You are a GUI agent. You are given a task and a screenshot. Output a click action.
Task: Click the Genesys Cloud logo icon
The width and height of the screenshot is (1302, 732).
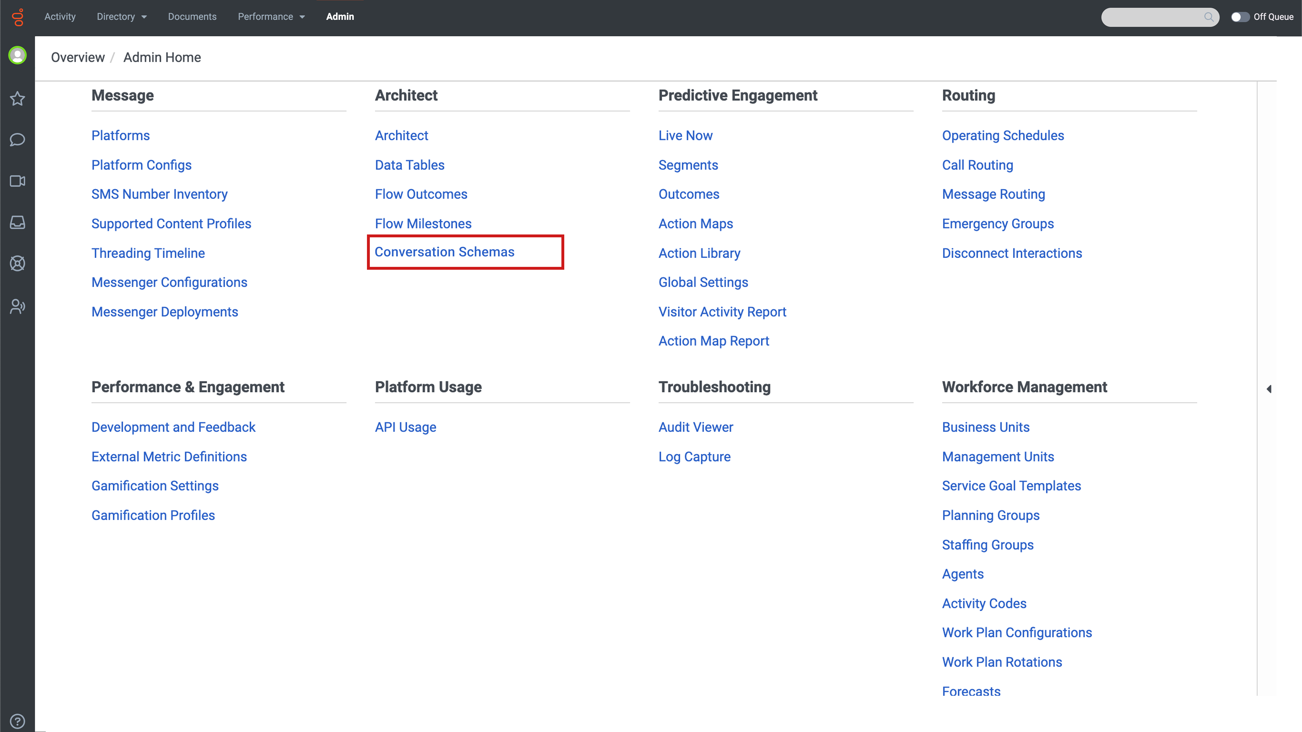point(18,17)
